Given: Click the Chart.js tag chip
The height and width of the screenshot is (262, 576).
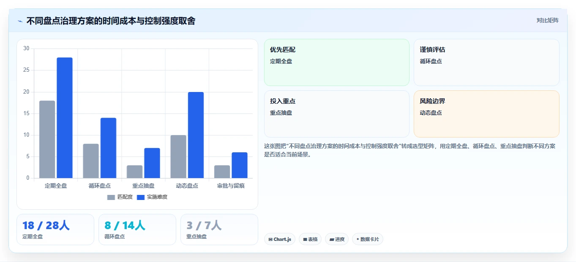Looking at the screenshot, I should pos(280,239).
